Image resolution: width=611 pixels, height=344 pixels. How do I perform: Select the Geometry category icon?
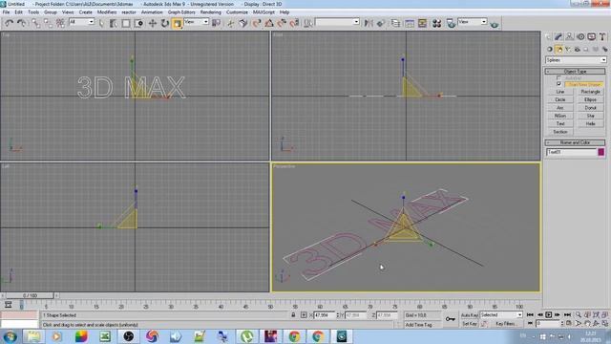(x=550, y=49)
